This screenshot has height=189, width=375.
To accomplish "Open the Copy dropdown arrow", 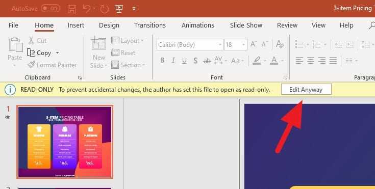I will pyautogui.click(x=57, y=53).
